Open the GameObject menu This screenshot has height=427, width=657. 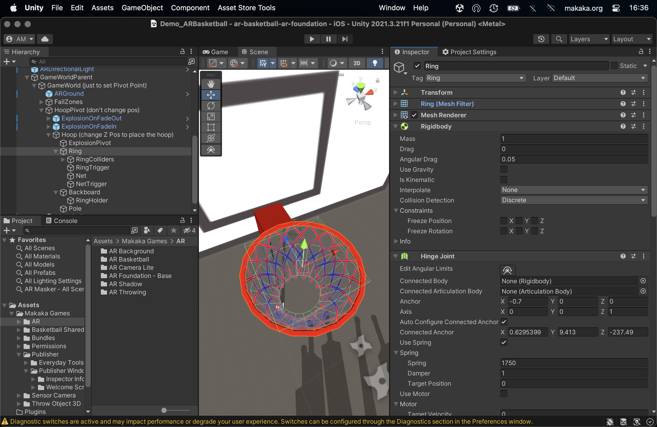[x=142, y=8]
